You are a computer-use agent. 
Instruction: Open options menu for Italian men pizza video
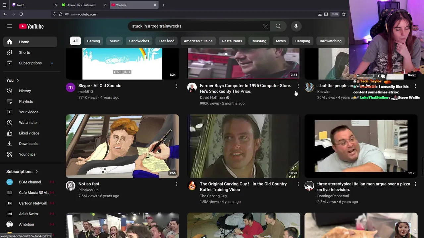[x=415, y=184]
